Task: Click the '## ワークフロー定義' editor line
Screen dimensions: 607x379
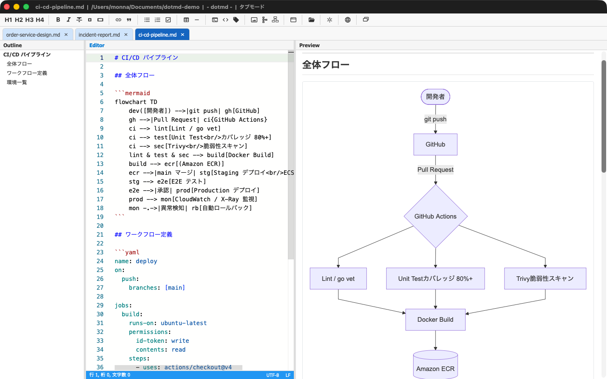Action: tap(143, 235)
